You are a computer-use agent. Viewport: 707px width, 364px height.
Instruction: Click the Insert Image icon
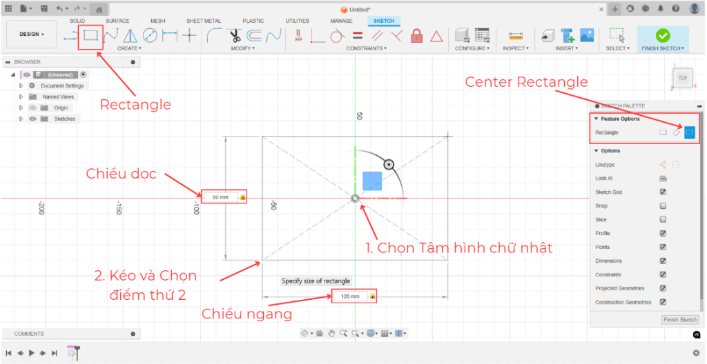pyautogui.click(x=587, y=35)
